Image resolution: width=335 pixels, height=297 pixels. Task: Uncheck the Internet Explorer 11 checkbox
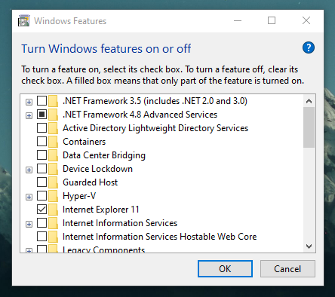pos(41,210)
